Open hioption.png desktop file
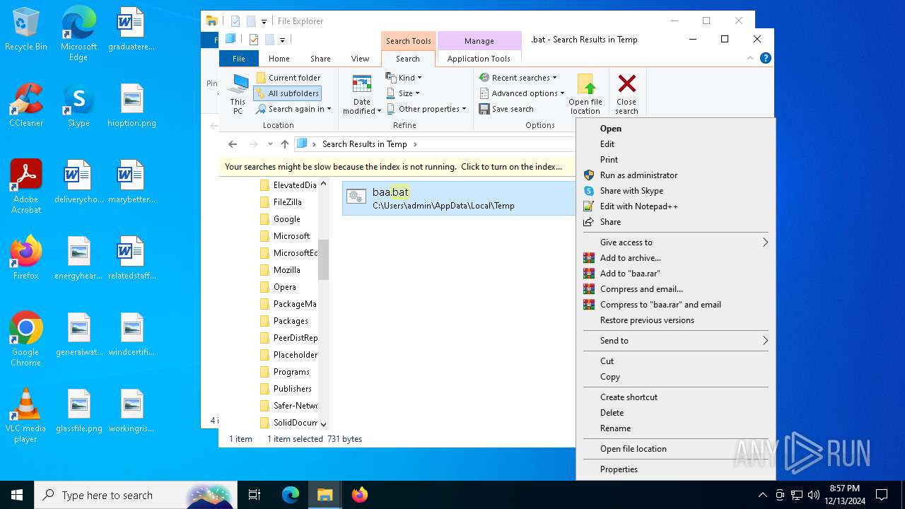 point(132,106)
